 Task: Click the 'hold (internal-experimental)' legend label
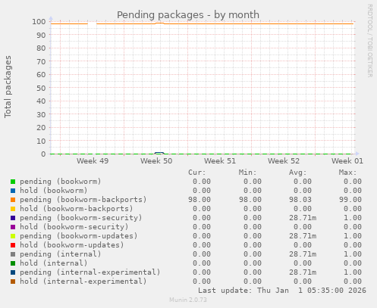pos(83,282)
